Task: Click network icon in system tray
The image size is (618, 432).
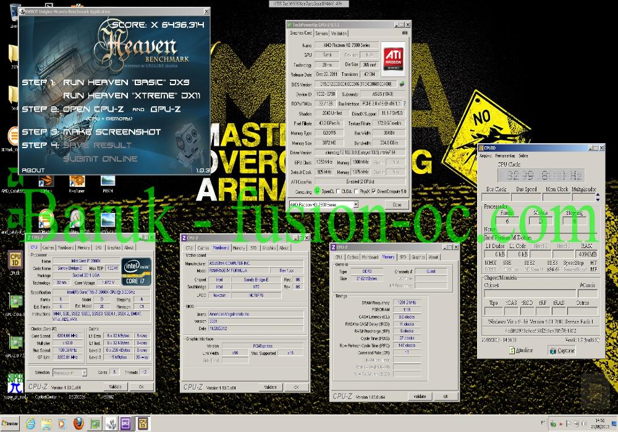Action: click(x=576, y=424)
